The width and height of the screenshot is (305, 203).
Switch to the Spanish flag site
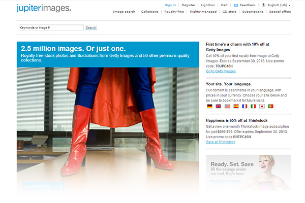pos(236,107)
